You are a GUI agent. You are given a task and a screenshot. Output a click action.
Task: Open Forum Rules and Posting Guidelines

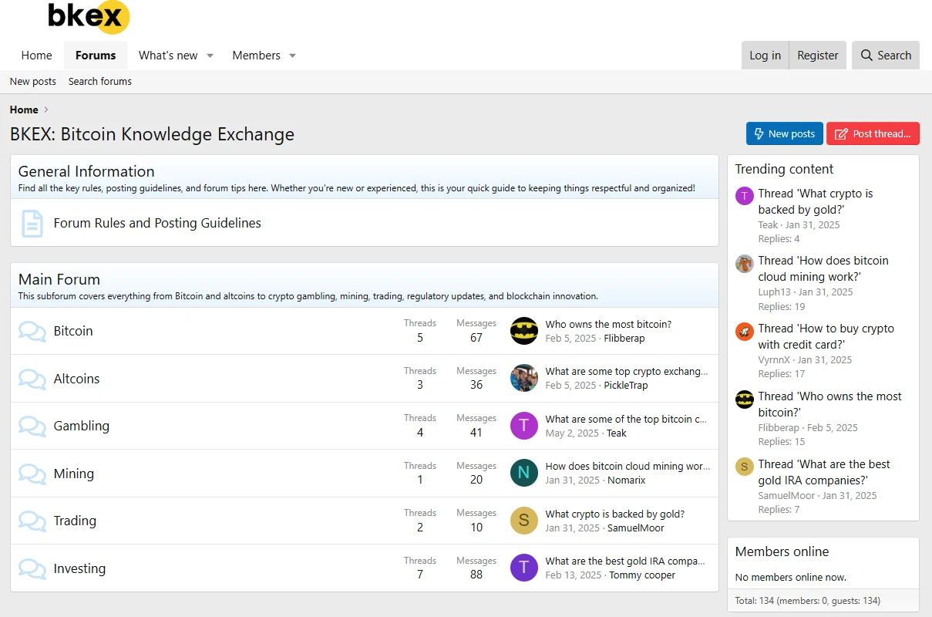[x=157, y=223]
